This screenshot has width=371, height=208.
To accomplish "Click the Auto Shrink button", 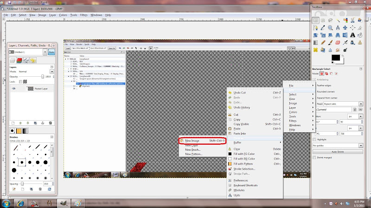I will (337, 151).
